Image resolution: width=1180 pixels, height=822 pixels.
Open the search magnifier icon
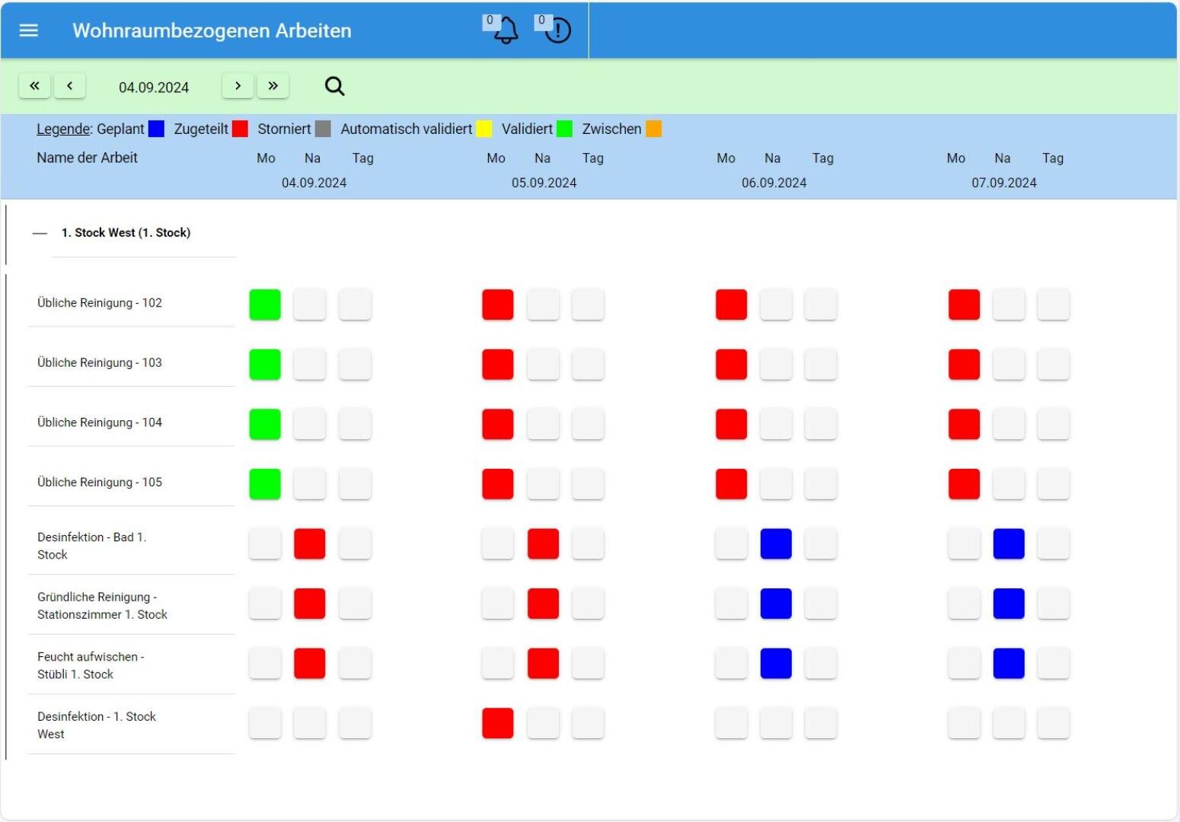[334, 85]
